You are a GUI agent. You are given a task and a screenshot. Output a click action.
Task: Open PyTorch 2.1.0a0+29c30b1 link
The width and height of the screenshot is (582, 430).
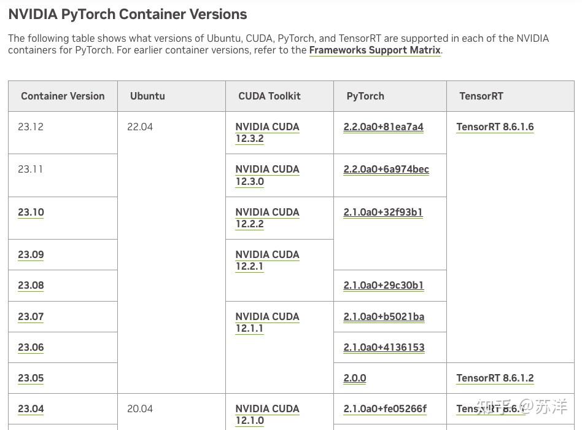[x=384, y=286]
